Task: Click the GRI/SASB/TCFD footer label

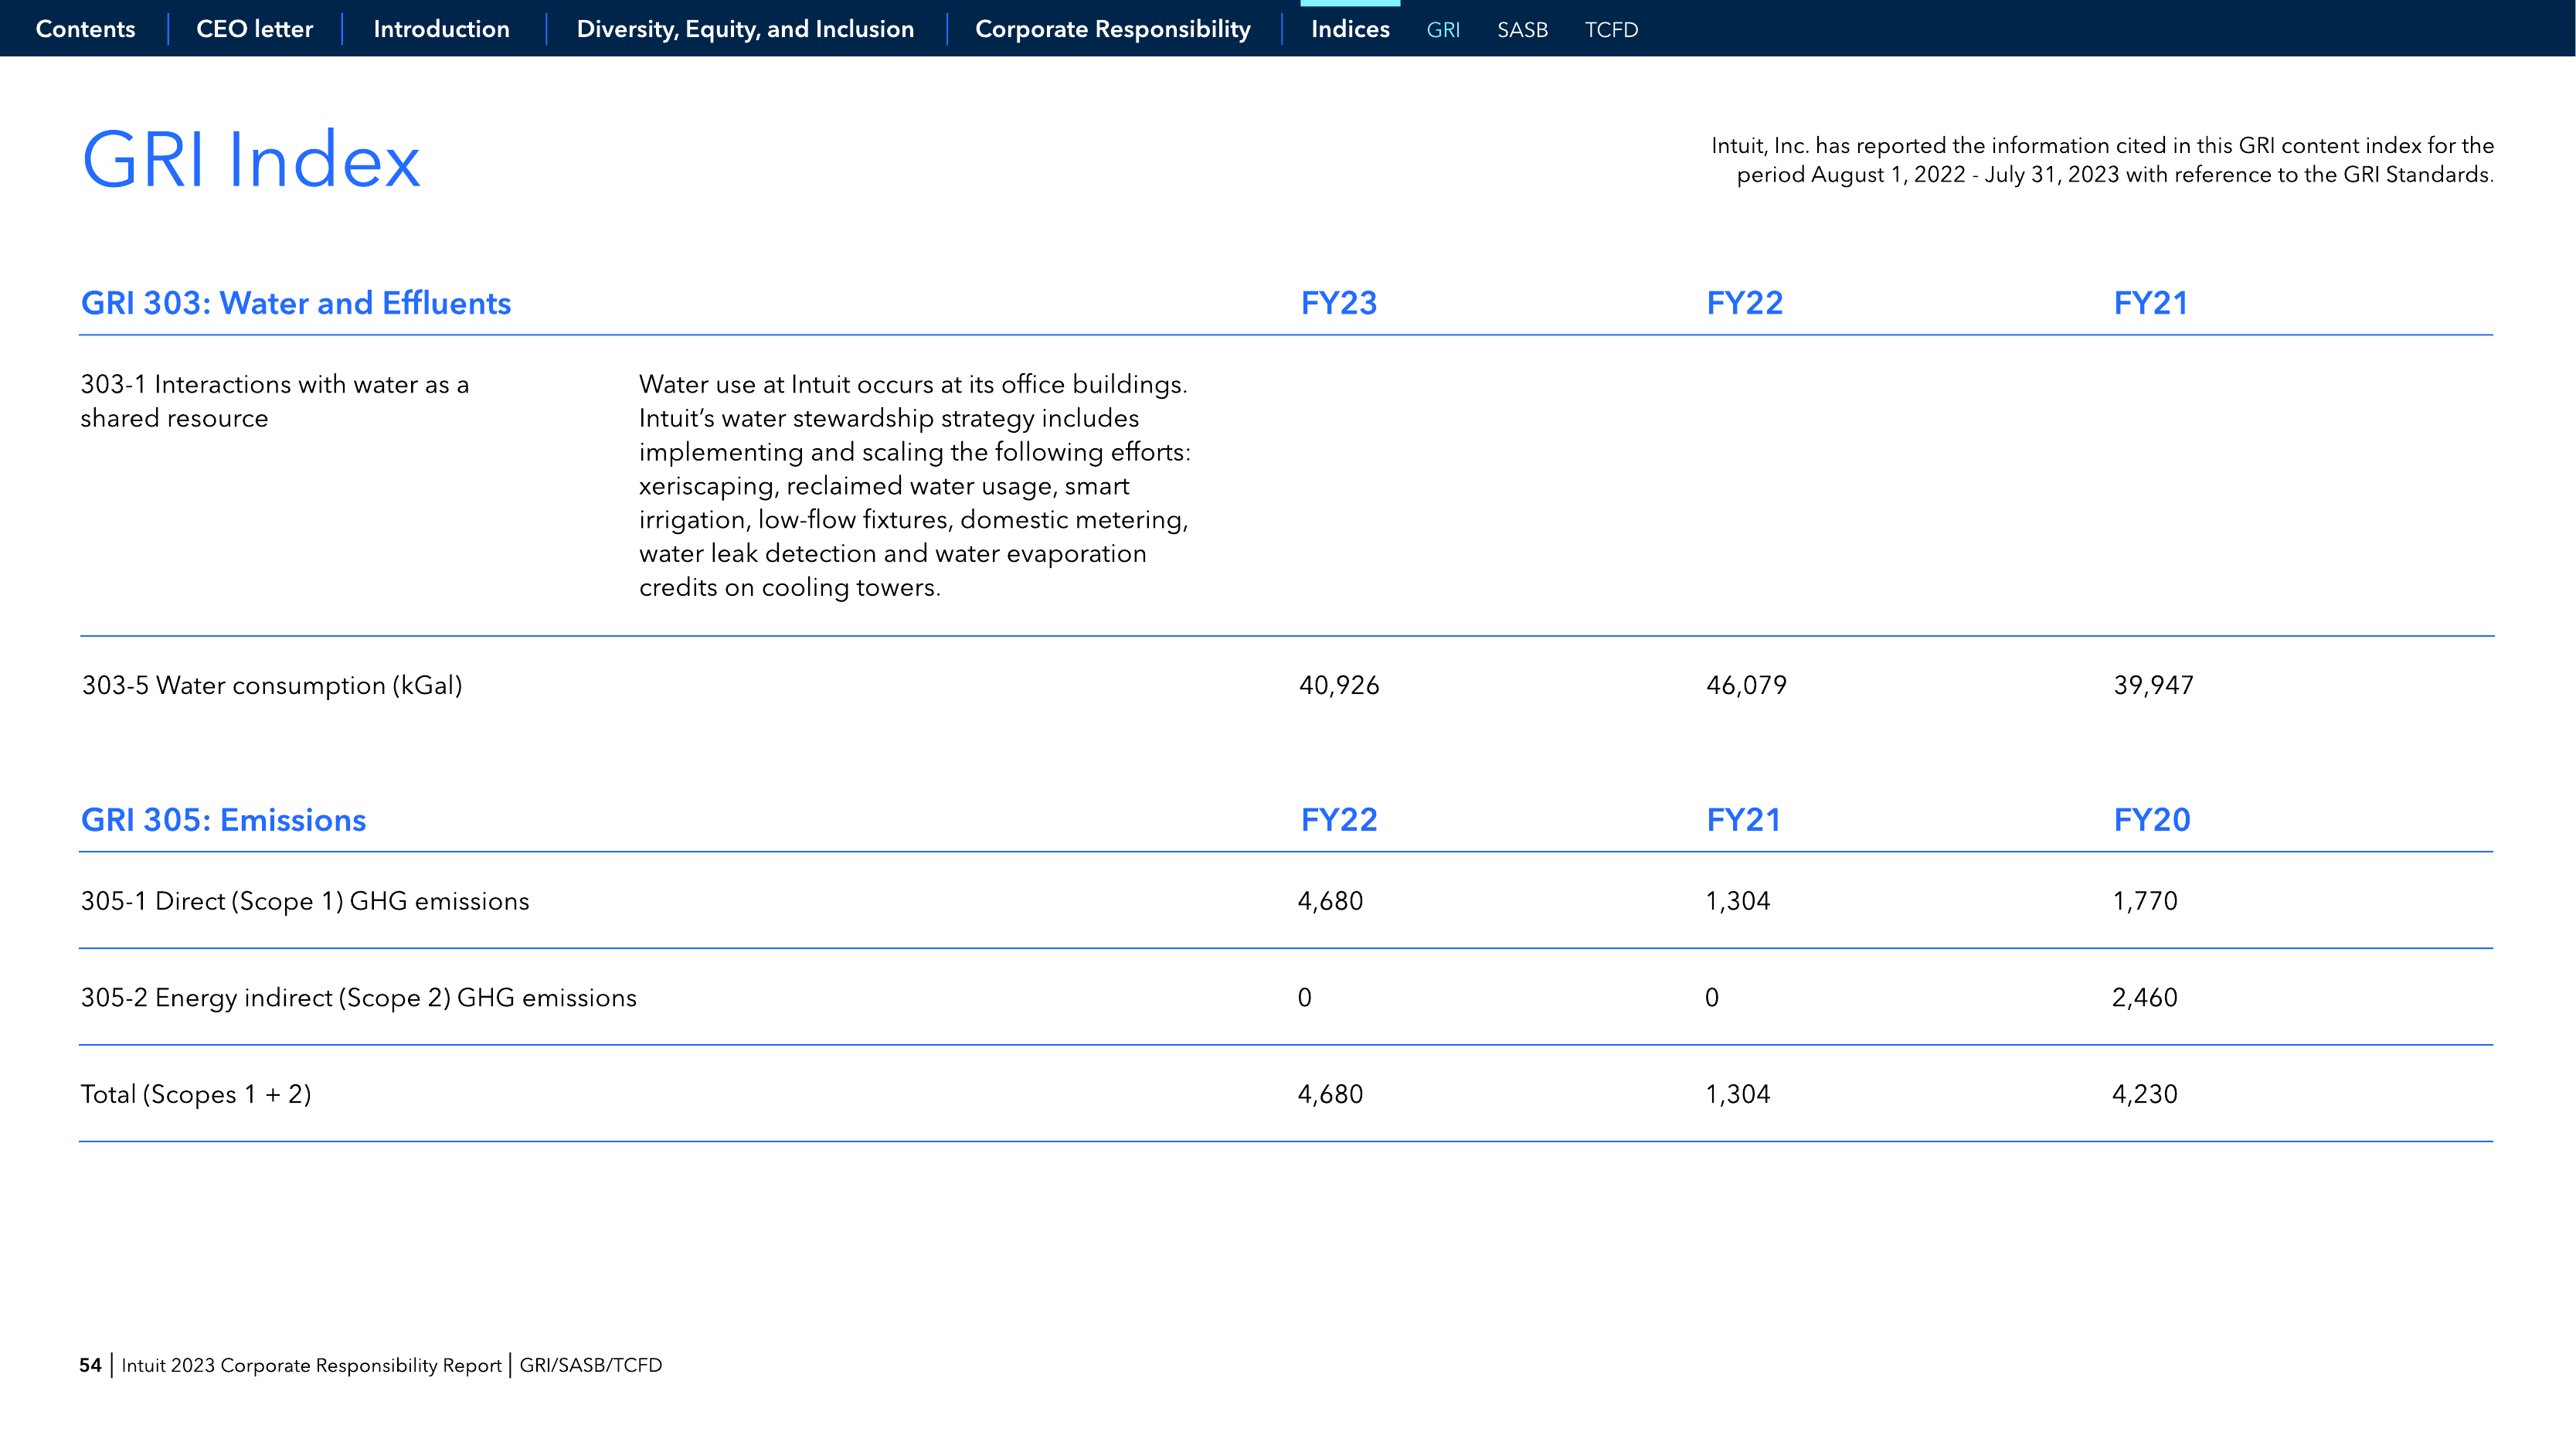Action: click(x=590, y=1365)
